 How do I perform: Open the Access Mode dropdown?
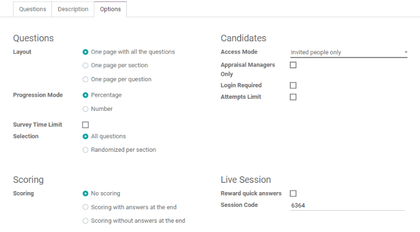349,52
